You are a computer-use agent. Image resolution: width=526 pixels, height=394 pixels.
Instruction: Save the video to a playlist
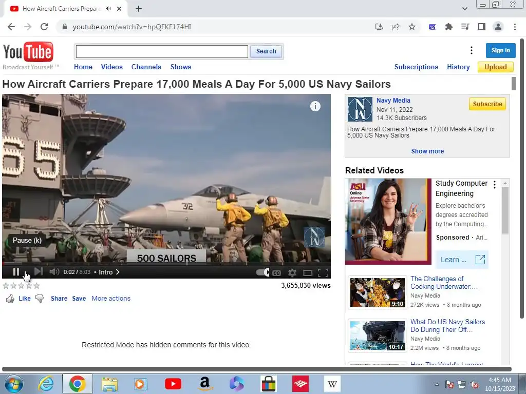[79, 298]
